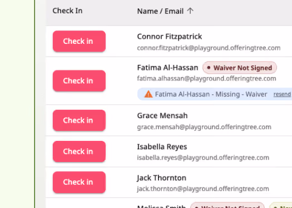Screen dimensions: 292x208
Task: Click the Check In column header
Action: 67,11
